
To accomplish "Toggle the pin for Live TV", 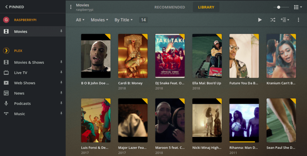I will 61,73.
